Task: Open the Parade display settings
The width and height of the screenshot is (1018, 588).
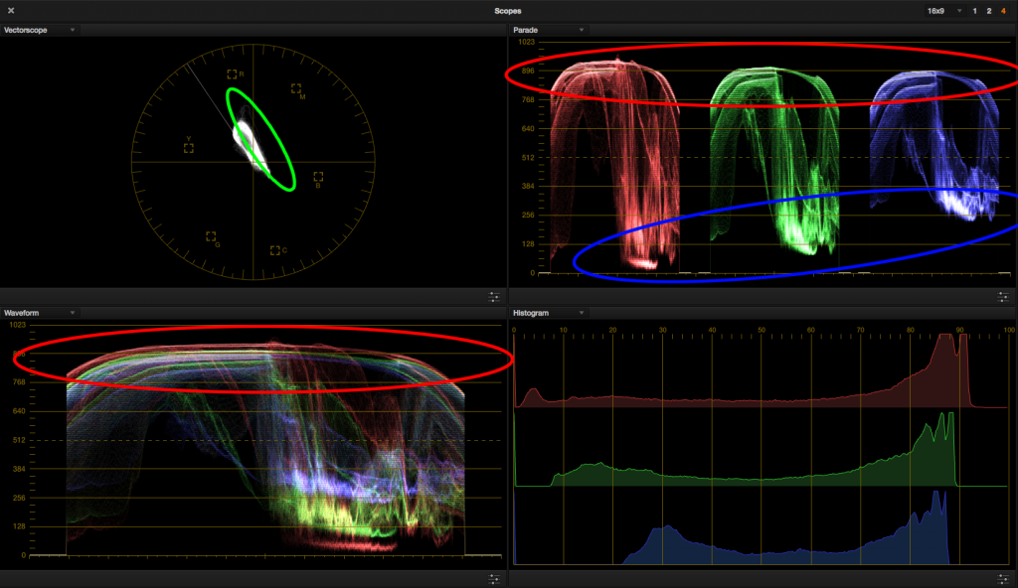Action: point(1005,295)
